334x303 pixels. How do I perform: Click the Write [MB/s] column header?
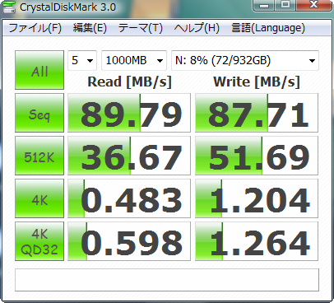[257, 82]
